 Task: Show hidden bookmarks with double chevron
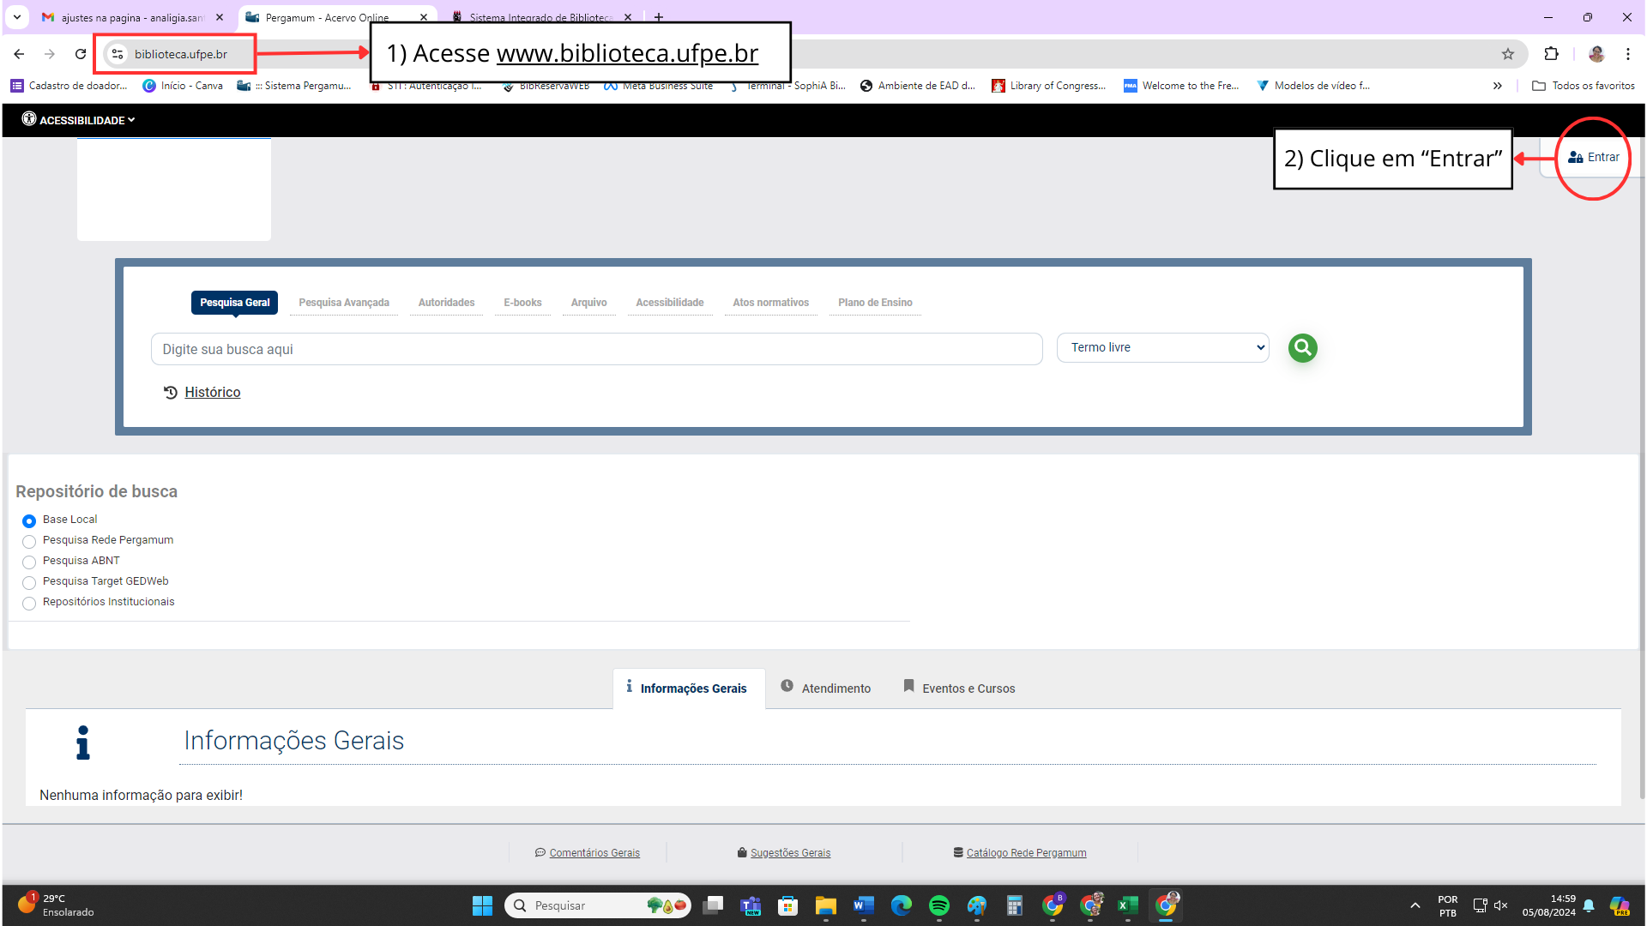click(1497, 86)
